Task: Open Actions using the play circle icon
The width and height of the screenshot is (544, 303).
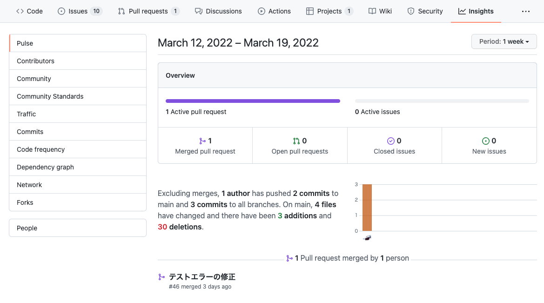Action: (262, 11)
